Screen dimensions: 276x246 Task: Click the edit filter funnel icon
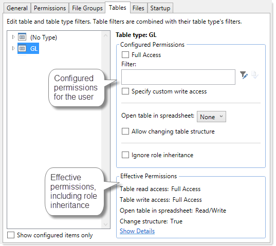[244, 75]
